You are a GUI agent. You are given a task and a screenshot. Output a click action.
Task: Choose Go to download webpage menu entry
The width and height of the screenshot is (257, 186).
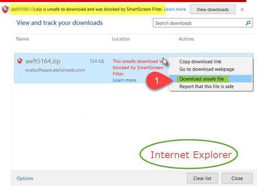coord(207,69)
